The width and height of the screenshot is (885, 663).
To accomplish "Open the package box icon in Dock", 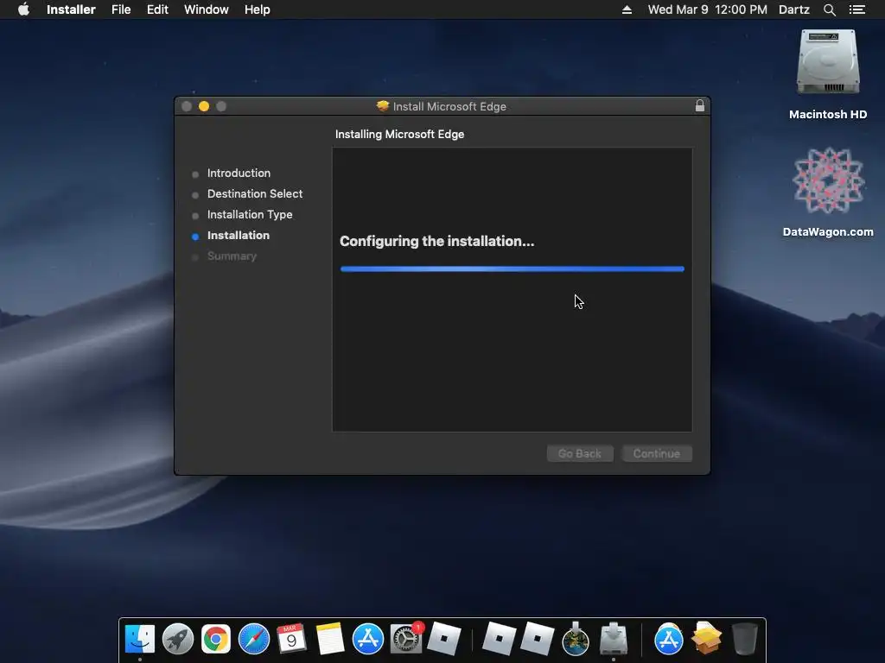I will pos(707,639).
